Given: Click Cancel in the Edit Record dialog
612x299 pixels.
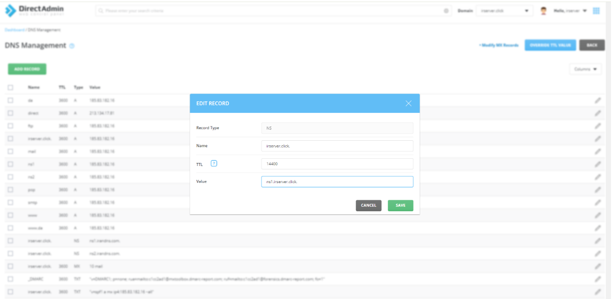Looking at the screenshot, I should click(368, 205).
